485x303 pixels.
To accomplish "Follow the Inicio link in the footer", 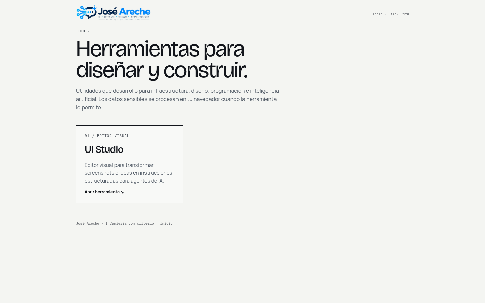I will [x=166, y=224].
